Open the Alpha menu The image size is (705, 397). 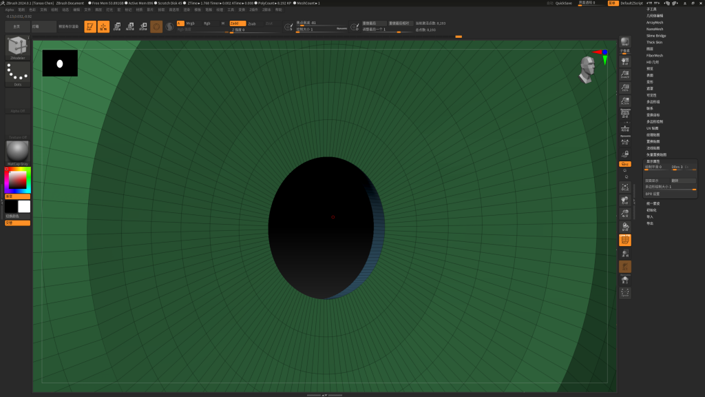[10, 10]
